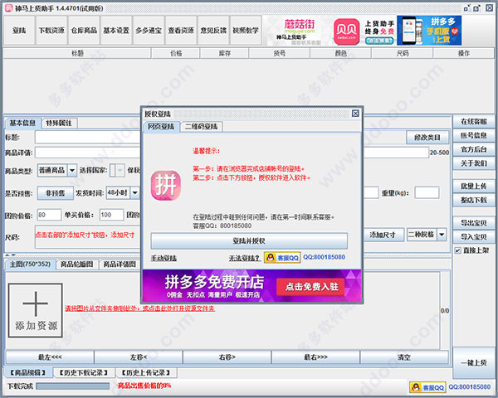
Task: Click the 清空 button
Action: pyautogui.click(x=404, y=357)
